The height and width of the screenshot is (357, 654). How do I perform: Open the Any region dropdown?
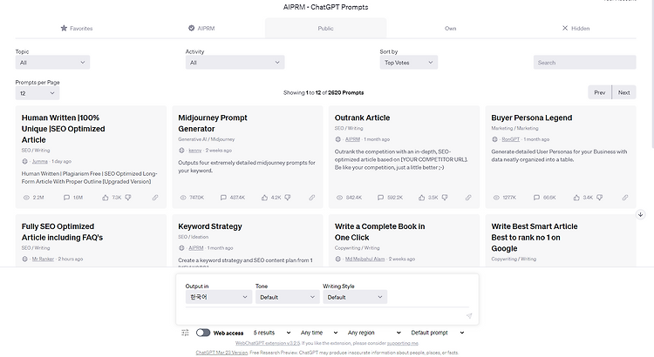374,333
